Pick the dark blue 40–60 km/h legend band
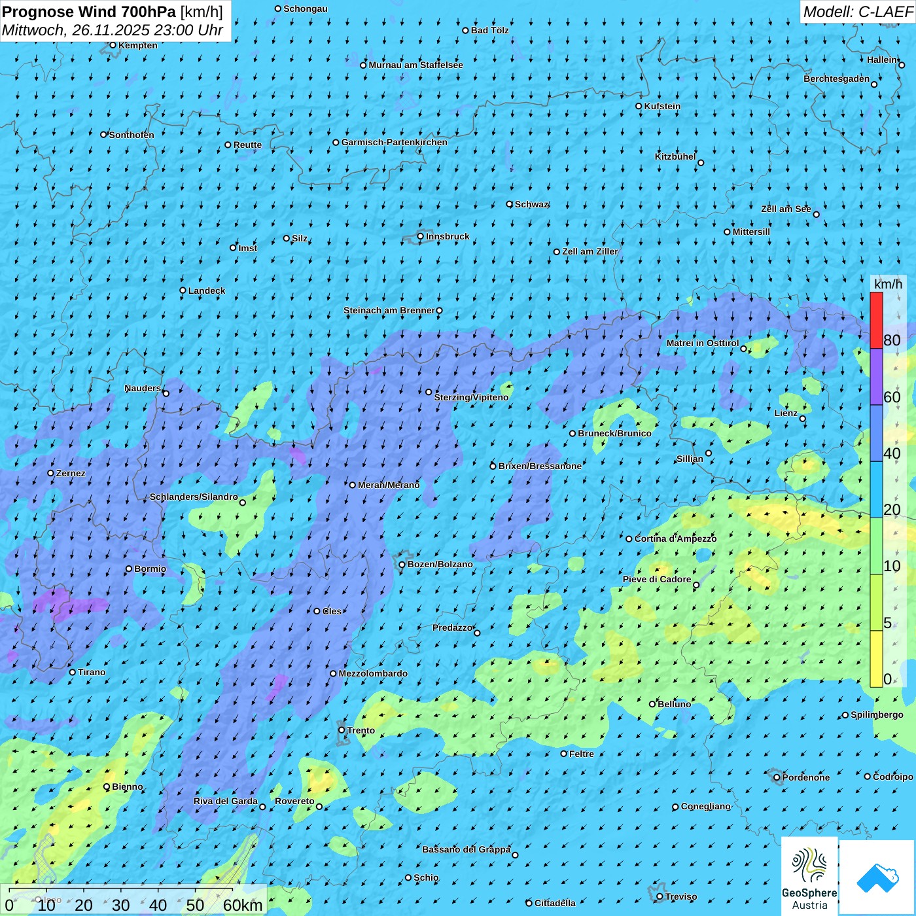 coord(876,434)
